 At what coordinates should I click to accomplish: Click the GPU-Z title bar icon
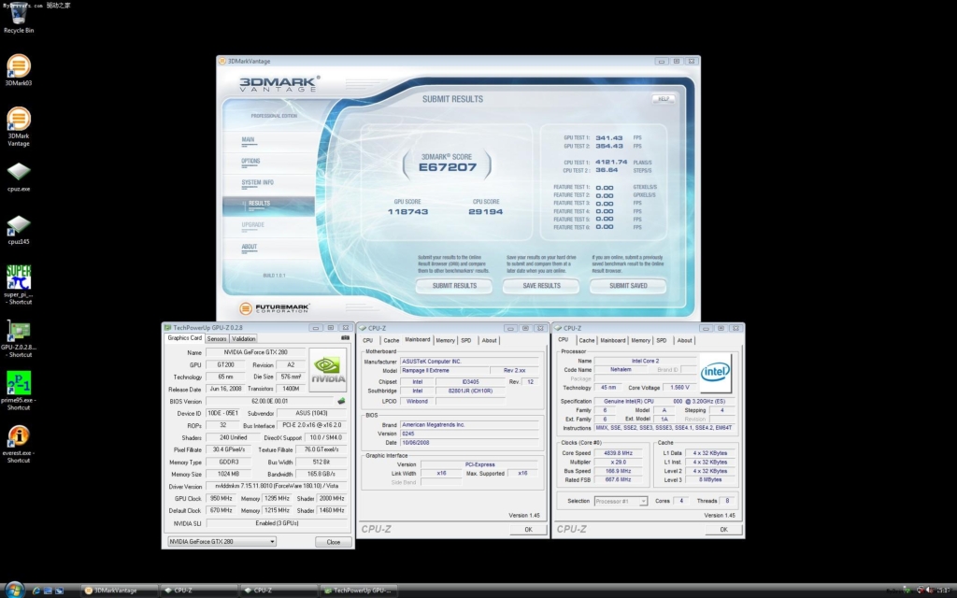coord(167,328)
